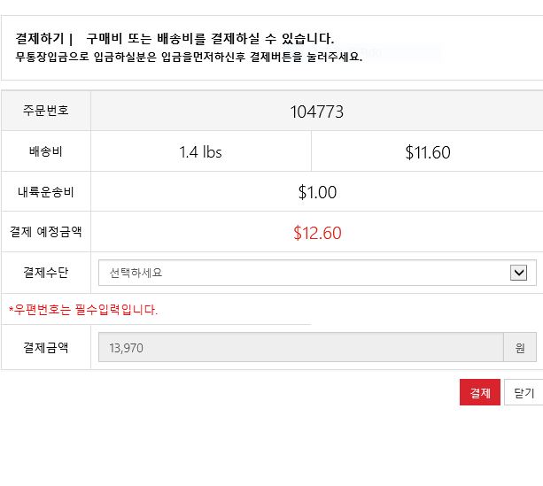The width and height of the screenshot is (543, 486).
Task: Click the 결제하기 heading title
Action: coord(40,39)
